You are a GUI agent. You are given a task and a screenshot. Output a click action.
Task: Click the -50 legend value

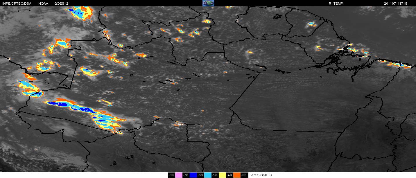[215, 175]
